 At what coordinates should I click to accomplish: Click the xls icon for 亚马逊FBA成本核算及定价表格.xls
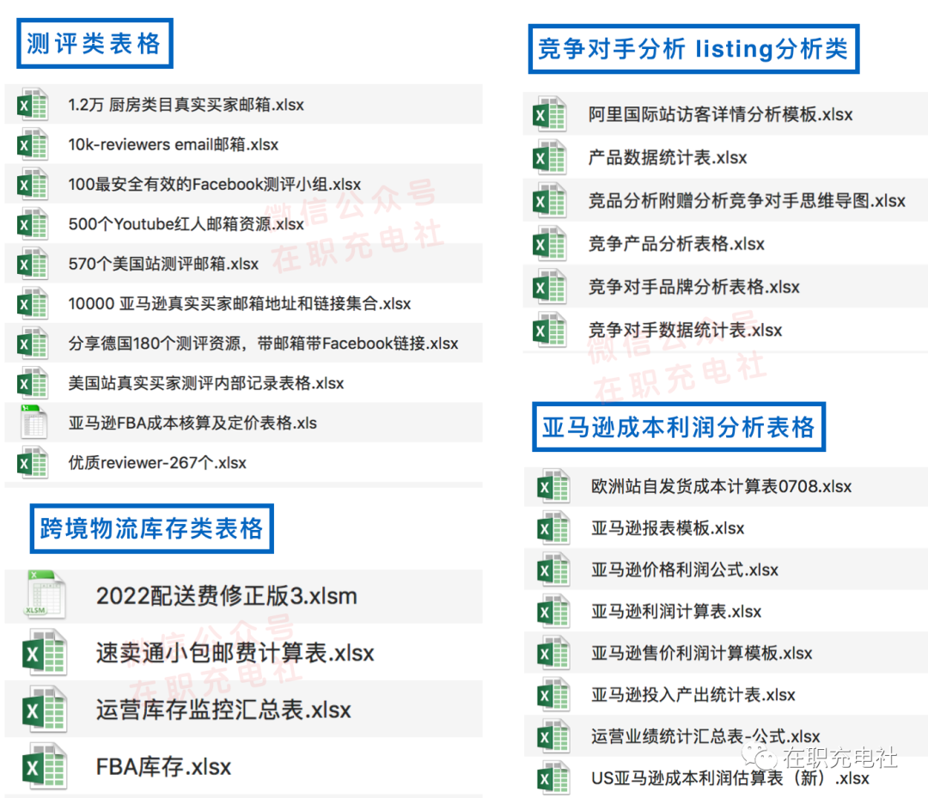pos(34,423)
